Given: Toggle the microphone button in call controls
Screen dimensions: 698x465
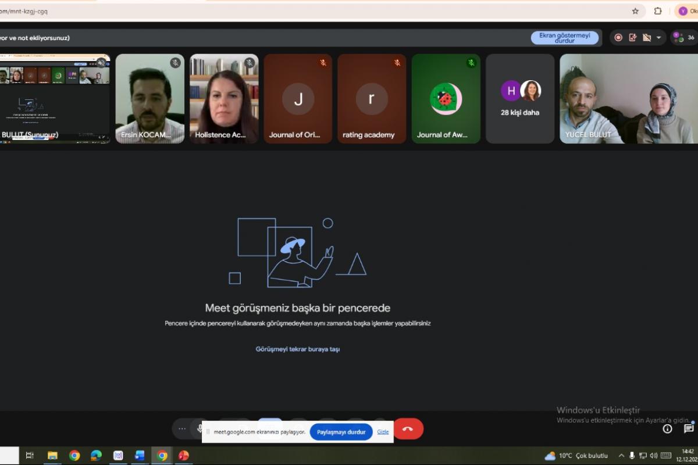Looking at the screenshot, I should coord(200,429).
